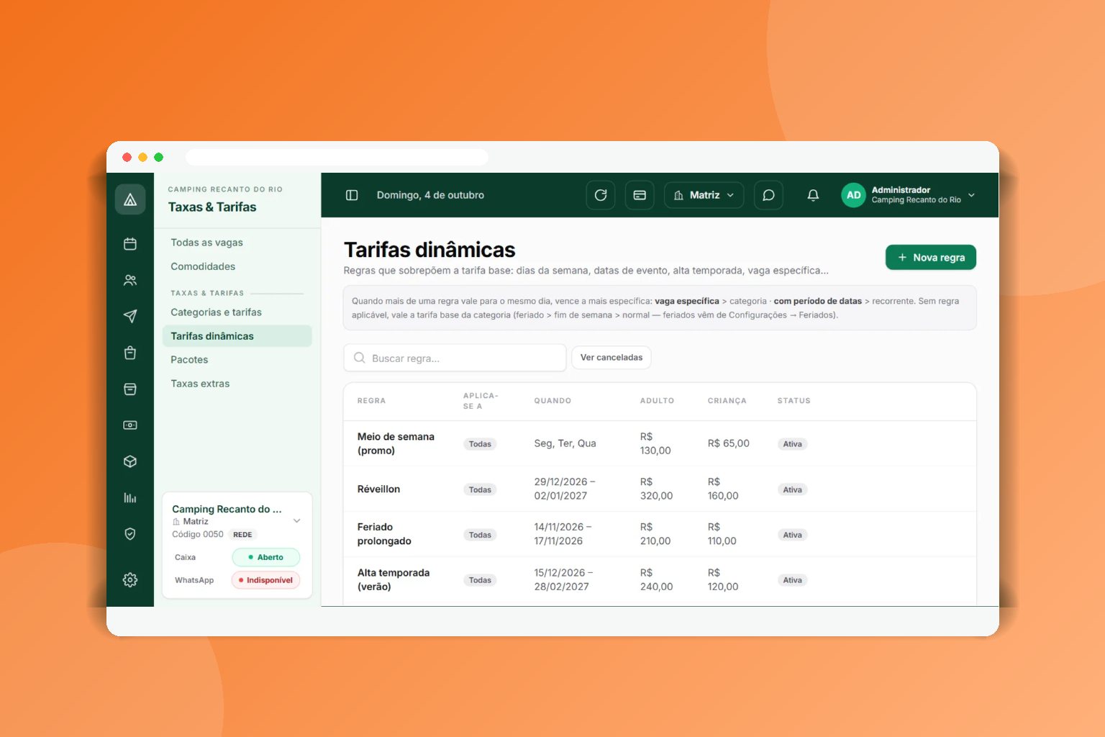Select the Meio de semana (promo) rule

pos(396,443)
